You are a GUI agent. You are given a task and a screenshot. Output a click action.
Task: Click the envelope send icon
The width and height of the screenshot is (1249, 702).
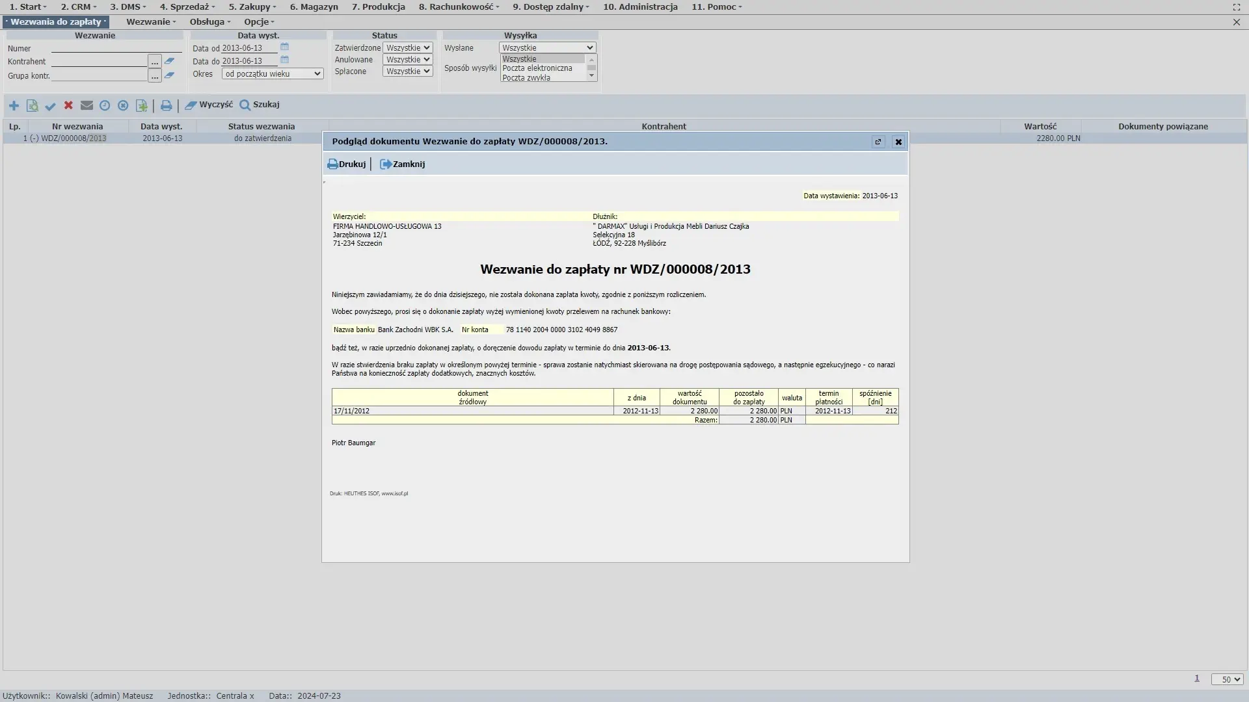click(87, 105)
